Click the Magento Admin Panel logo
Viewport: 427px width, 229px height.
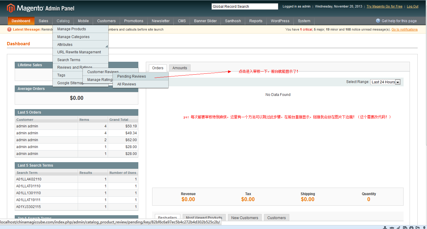pyautogui.click(x=41, y=8)
